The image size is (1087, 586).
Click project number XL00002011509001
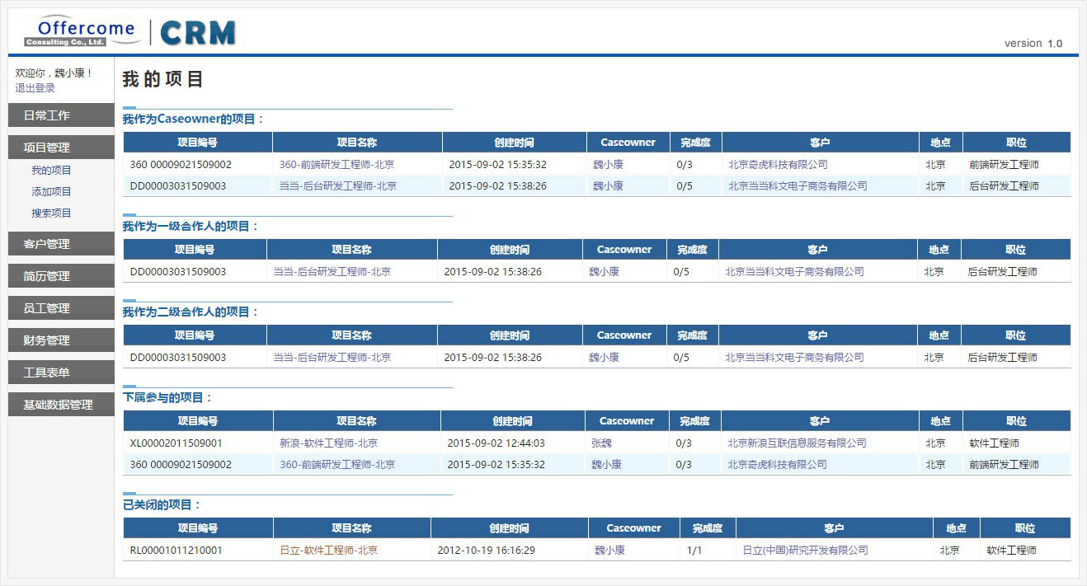tap(176, 443)
